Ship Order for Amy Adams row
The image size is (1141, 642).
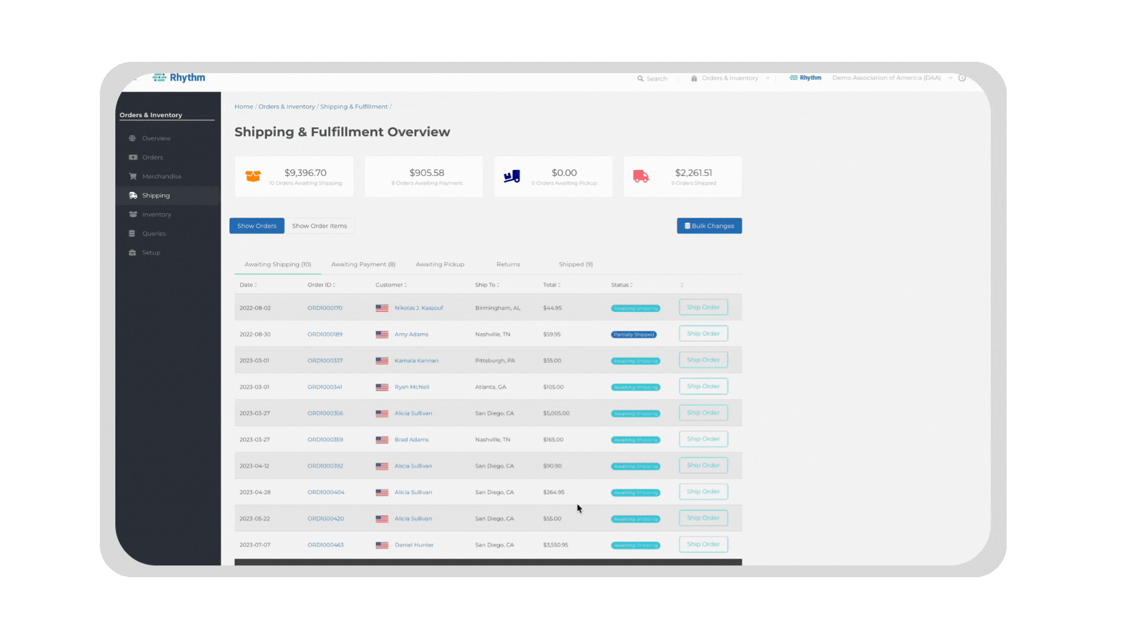pos(704,333)
